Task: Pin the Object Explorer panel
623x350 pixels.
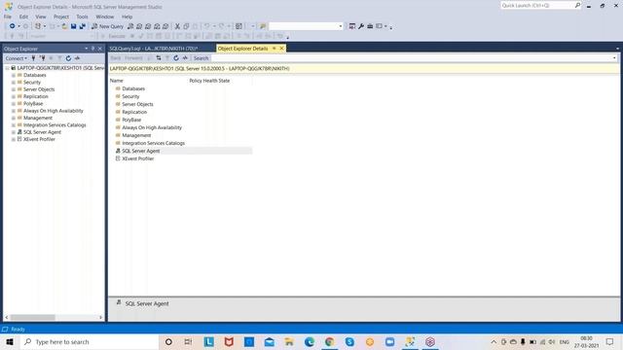Action: tap(93, 49)
